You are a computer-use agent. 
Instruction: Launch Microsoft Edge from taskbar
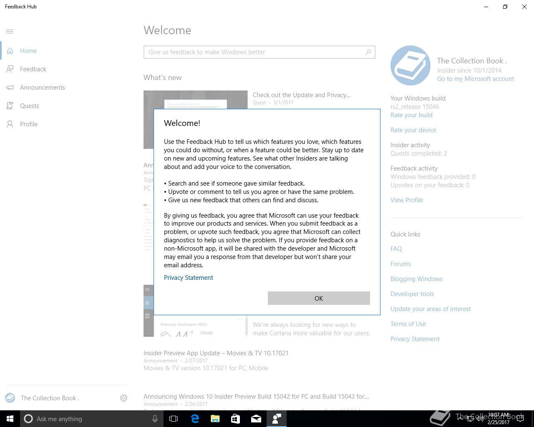click(x=195, y=419)
